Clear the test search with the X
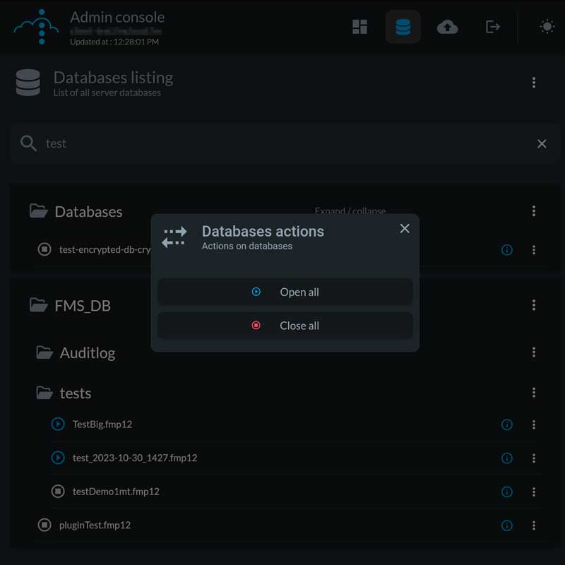The image size is (565, 565). click(x=542, y=143)
